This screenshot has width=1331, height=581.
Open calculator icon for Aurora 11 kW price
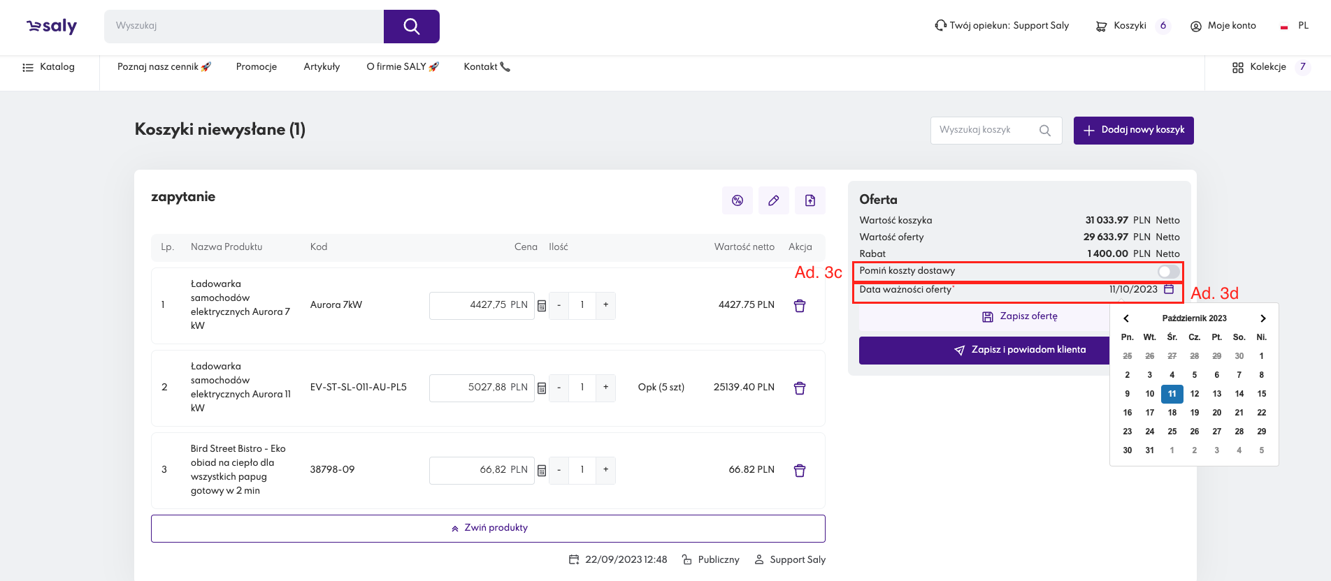pos(542,388)
